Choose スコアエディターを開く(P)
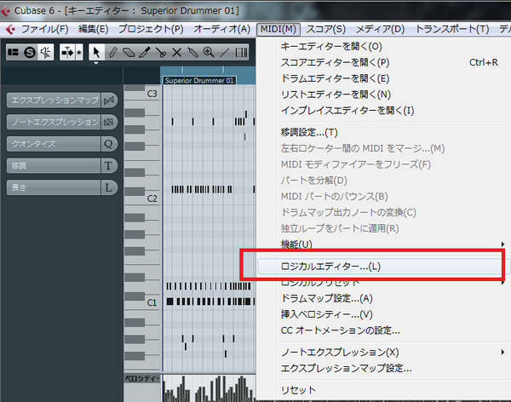The height and width of the screenshot is (402, 511). pos(384,62)
